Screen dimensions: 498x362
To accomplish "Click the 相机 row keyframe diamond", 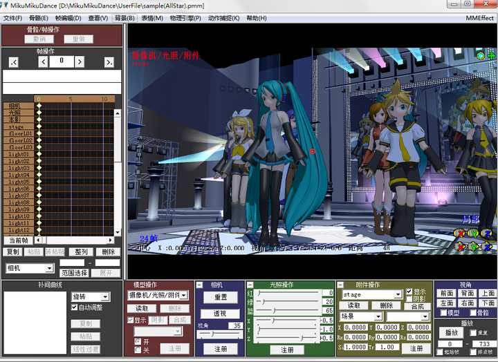I will [x=39, y=106].
